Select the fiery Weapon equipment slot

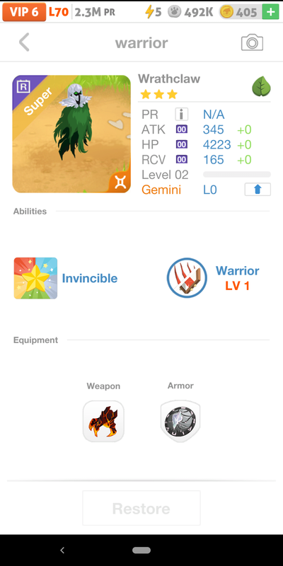(103, 421)
